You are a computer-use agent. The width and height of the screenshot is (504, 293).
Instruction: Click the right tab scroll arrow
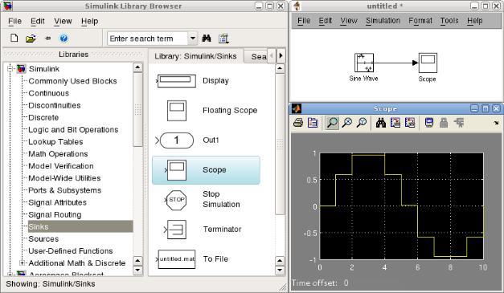tap(281, 56)
